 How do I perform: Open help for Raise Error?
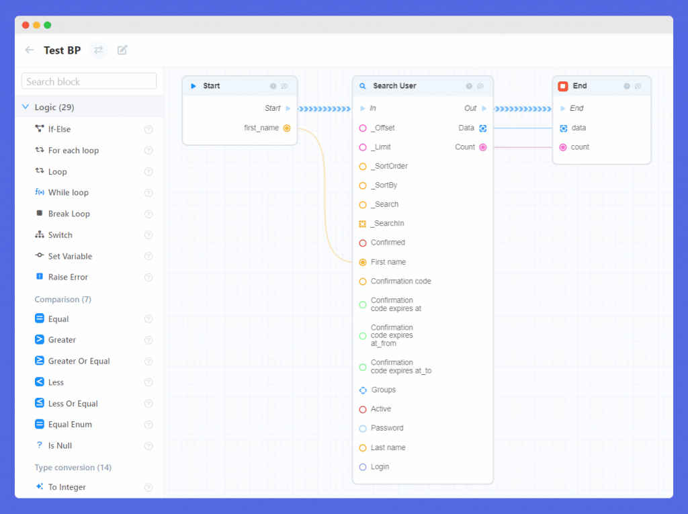(148, 277)
